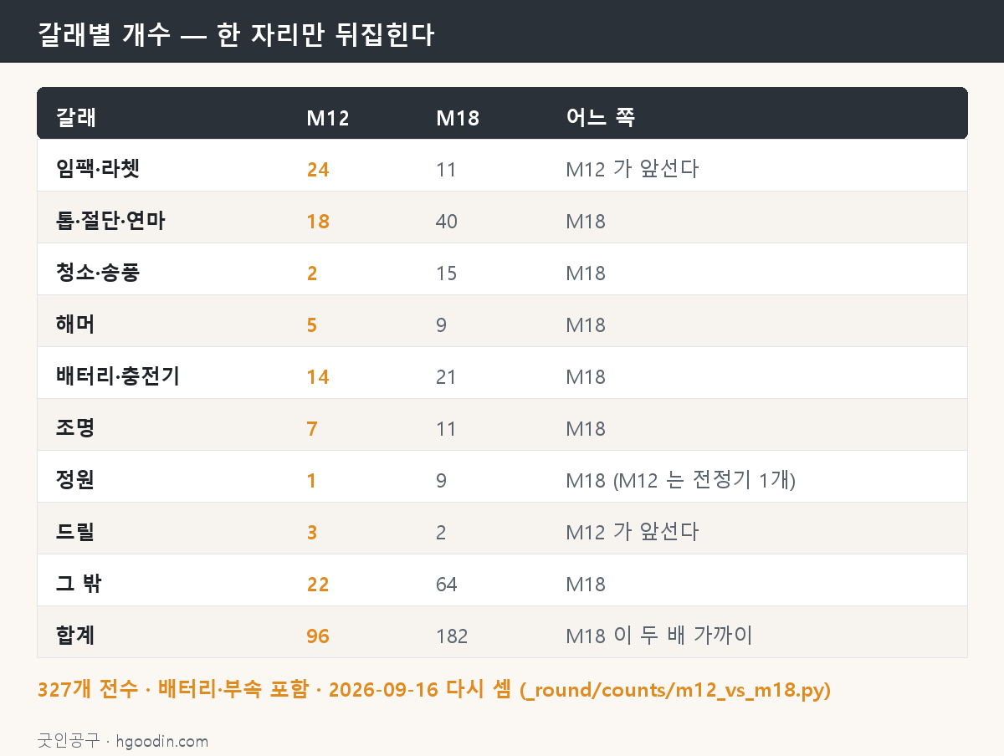Click M18 value 11 in 조명 row
Image resolution: width=1004 pixels, height=756 pixels.
[x=447, y=429]
